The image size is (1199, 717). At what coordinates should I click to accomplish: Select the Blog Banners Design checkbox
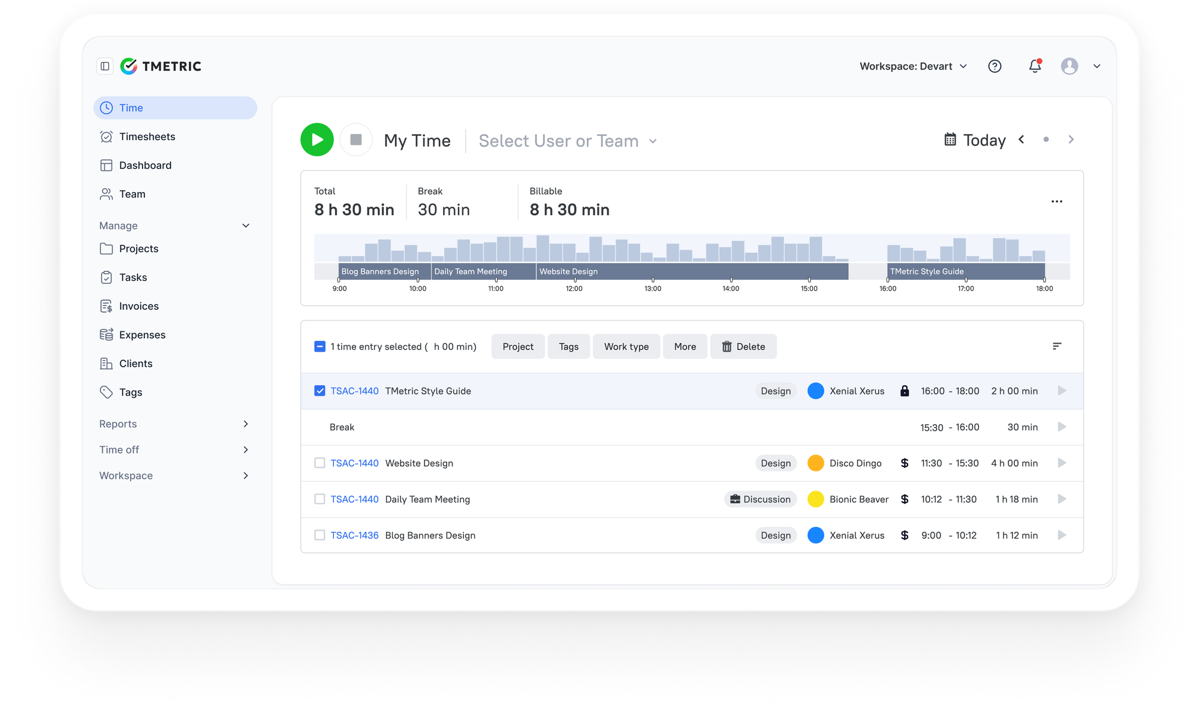coord(320,535)
